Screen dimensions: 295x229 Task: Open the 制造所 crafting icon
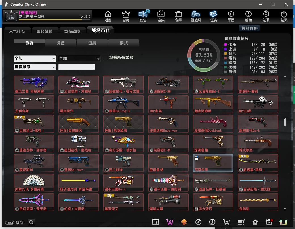point(196,16)
